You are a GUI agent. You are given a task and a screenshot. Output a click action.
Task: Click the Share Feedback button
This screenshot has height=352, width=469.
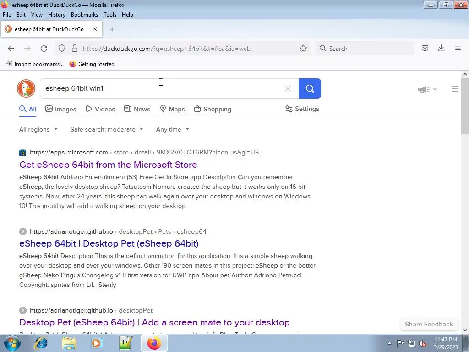point(429,324)
